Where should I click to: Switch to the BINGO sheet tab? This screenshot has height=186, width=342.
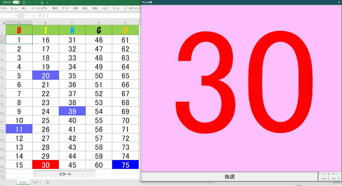click(23, 182)
